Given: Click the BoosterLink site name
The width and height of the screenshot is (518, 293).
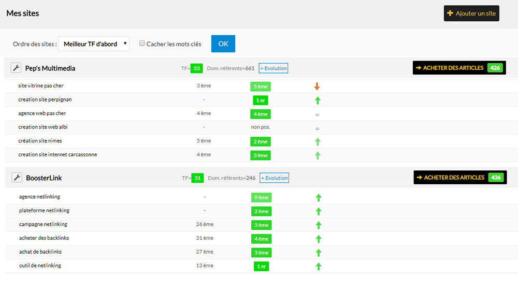Looking at the screenshot, I should (44, 178).
